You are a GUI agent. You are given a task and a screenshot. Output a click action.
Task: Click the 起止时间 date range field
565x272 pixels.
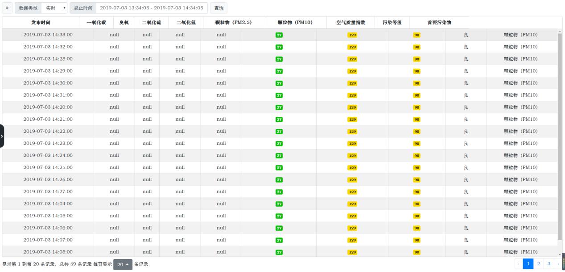tap(151, 8)
